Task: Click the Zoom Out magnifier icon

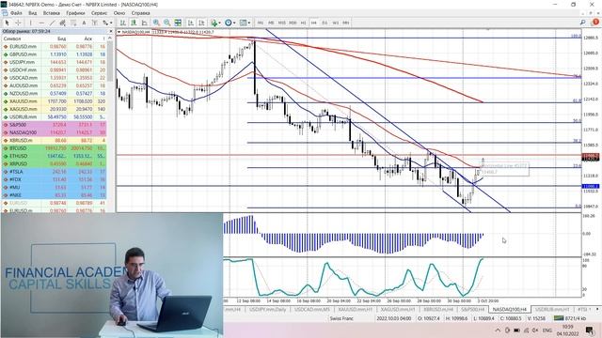Action: (167, 23)
